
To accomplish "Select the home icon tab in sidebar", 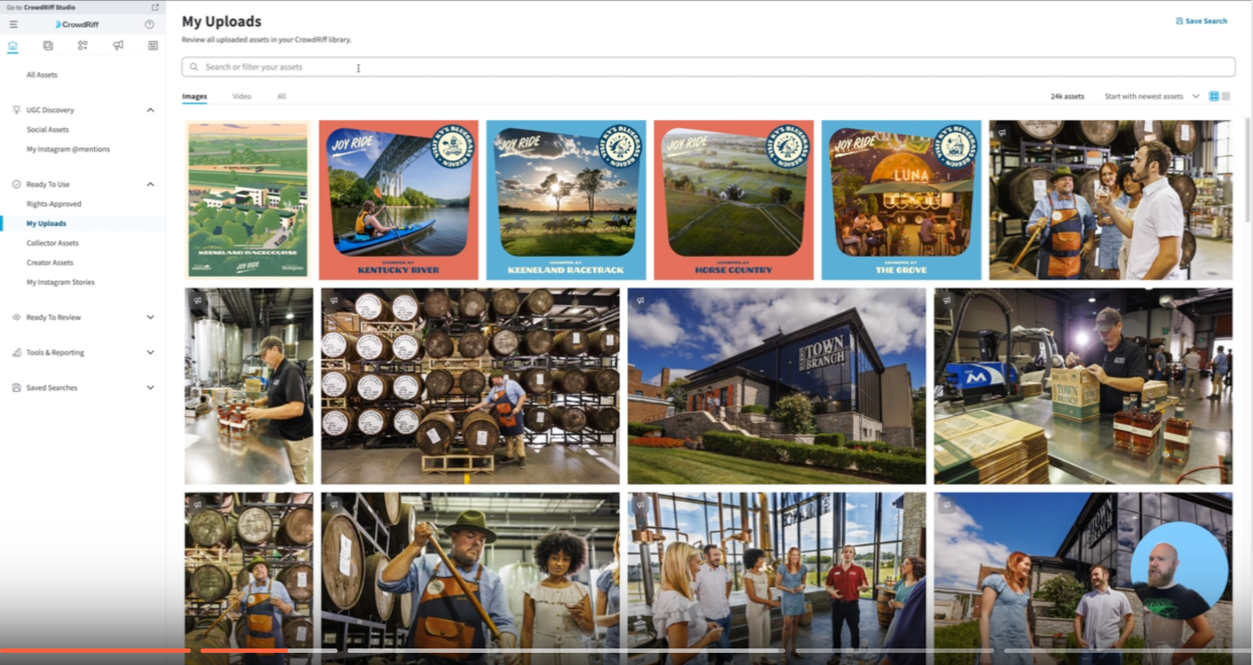I will pos(12,45).
